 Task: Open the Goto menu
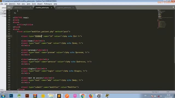coord(28,4)
